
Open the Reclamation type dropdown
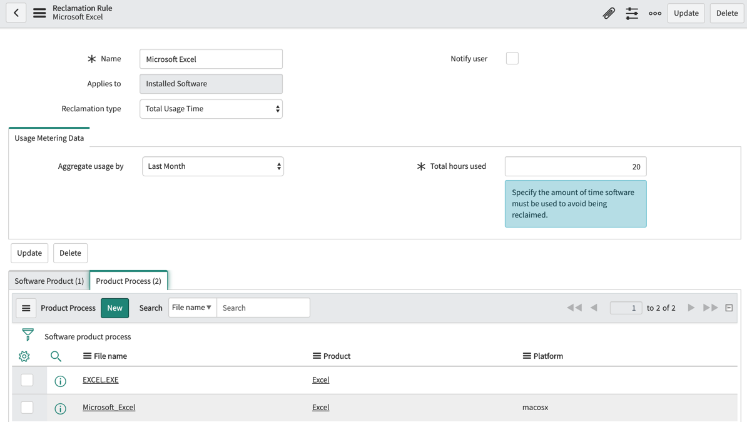pyautogui.click(x=211, y=109)
